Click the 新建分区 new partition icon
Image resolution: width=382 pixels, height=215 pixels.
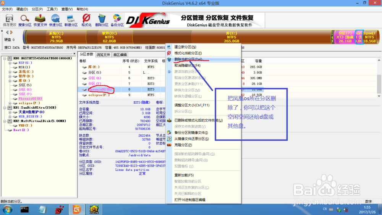pos(71,21)
